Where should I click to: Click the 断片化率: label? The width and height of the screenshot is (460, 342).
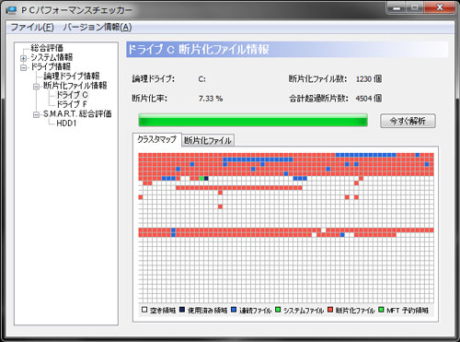pyautogui.click(x=150, y=99)
